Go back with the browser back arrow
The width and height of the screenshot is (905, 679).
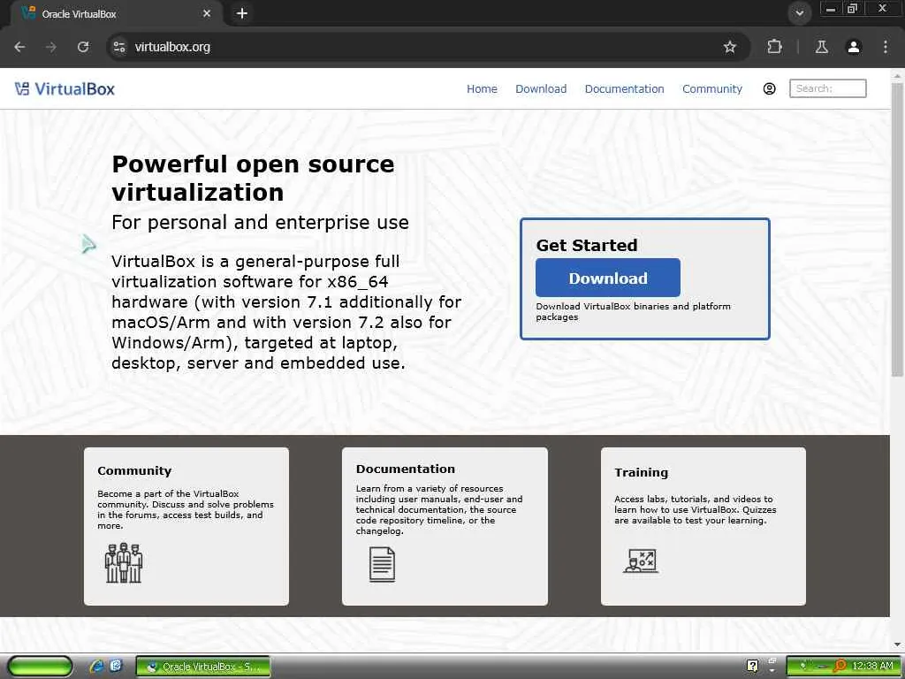(x=19, y=47)
